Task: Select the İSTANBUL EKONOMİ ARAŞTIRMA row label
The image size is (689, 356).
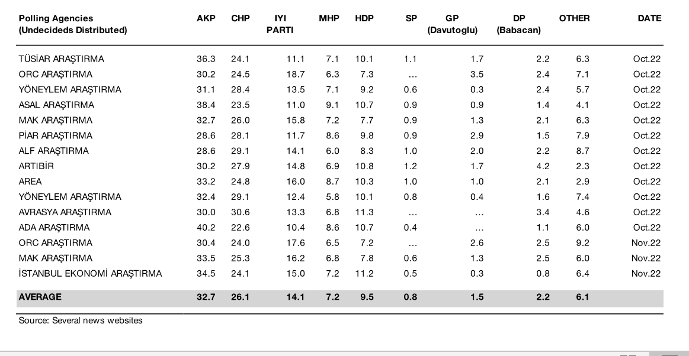Action: coord(90,274)
